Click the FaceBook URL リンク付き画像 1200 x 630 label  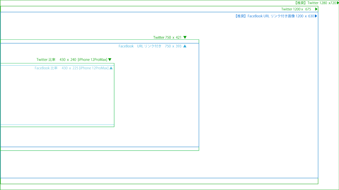[274, 16]
